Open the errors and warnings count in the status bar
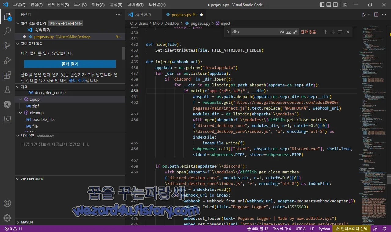The height and width of the screenshot is (232, 391). [x=13, y=229]
